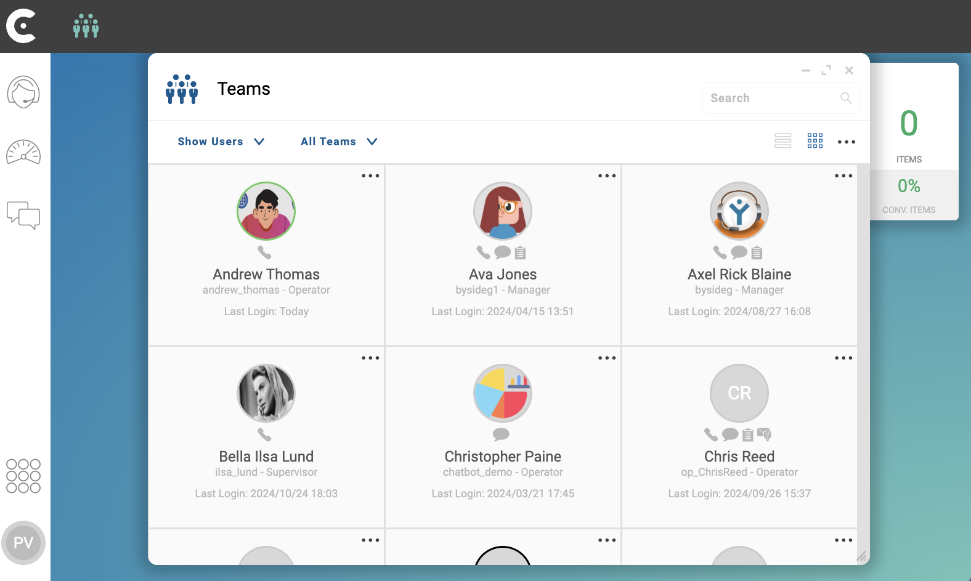Open the three-dot menu on the bottom-left partial card
The width and height of the screenshot is (971, 581).
(370, 540)
